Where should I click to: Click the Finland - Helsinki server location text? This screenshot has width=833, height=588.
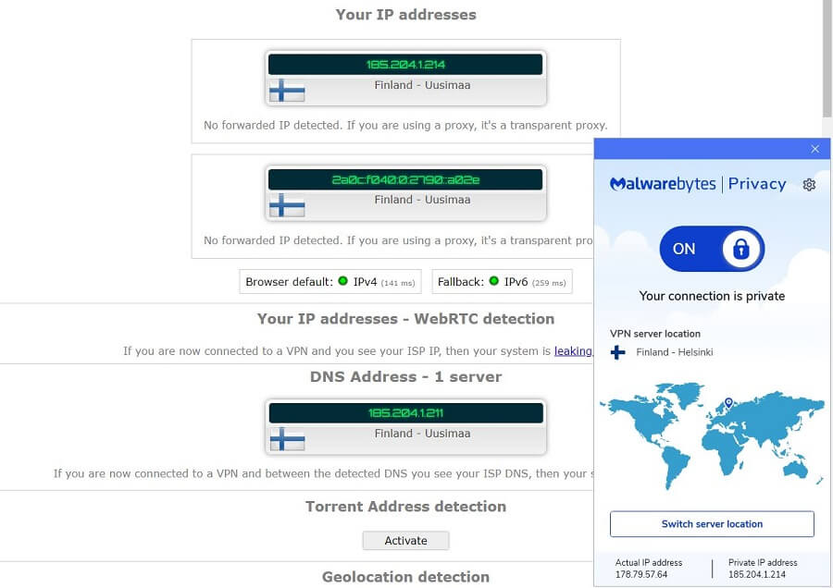(x=675, y=352)
